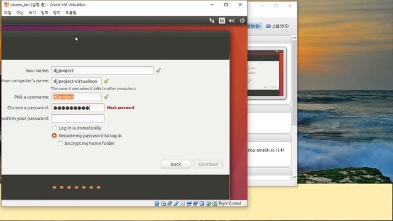Viewport: 393px width, 221px height.
Task: Click the VirtualBox icon in the title bar
Action: click(6, 5)
